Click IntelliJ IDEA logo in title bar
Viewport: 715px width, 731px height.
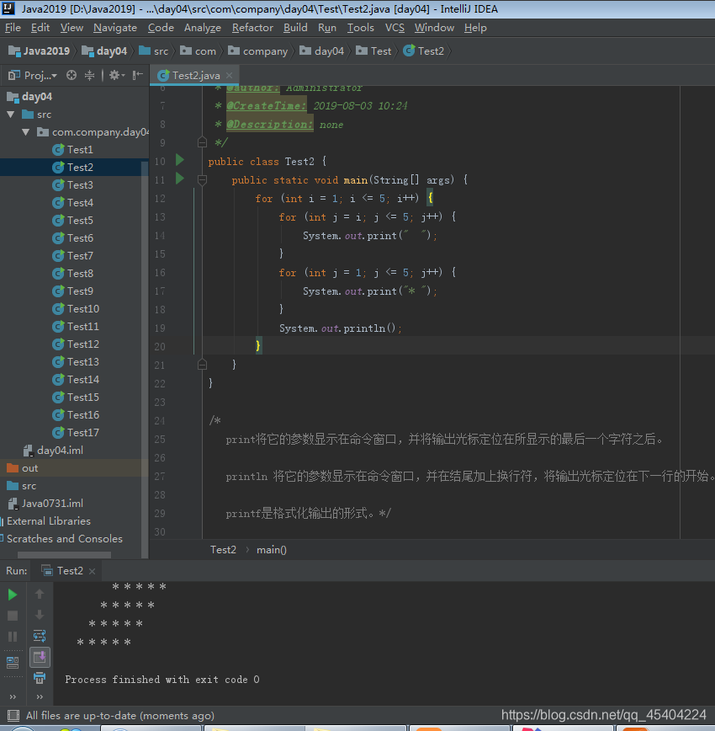tap(8, 8)
